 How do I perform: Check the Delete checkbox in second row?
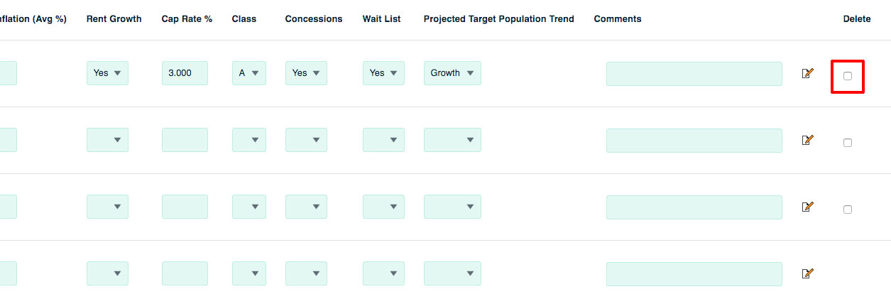click(x=848, y=143)
